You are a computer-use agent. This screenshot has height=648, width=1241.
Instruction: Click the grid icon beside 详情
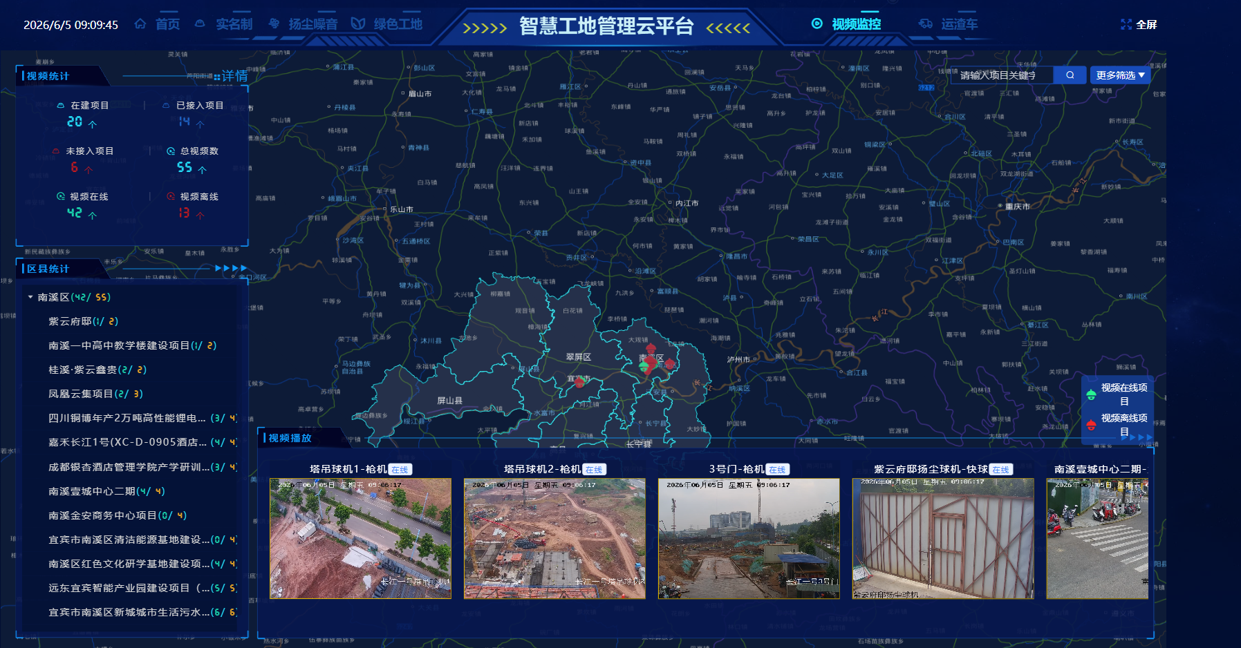[217, 77]
